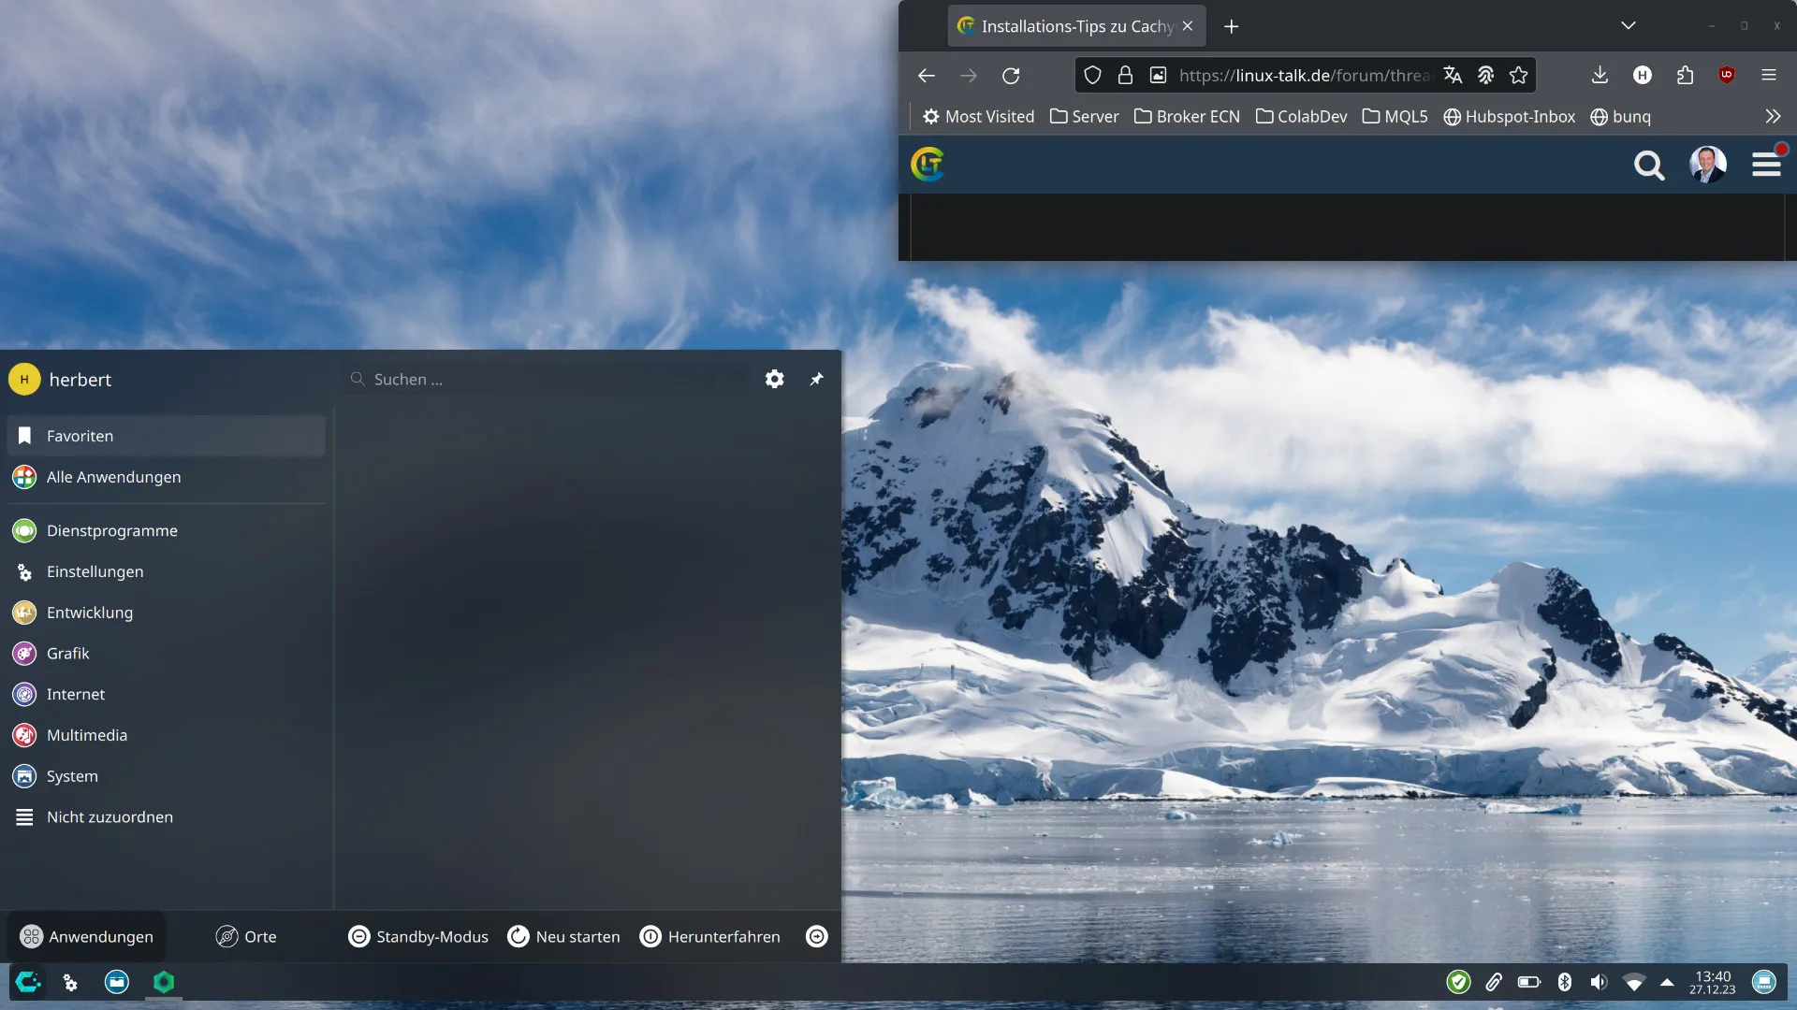Bookmark this page with star icon
This screenshot has width=1797, height=1010.
(1518, 75)
